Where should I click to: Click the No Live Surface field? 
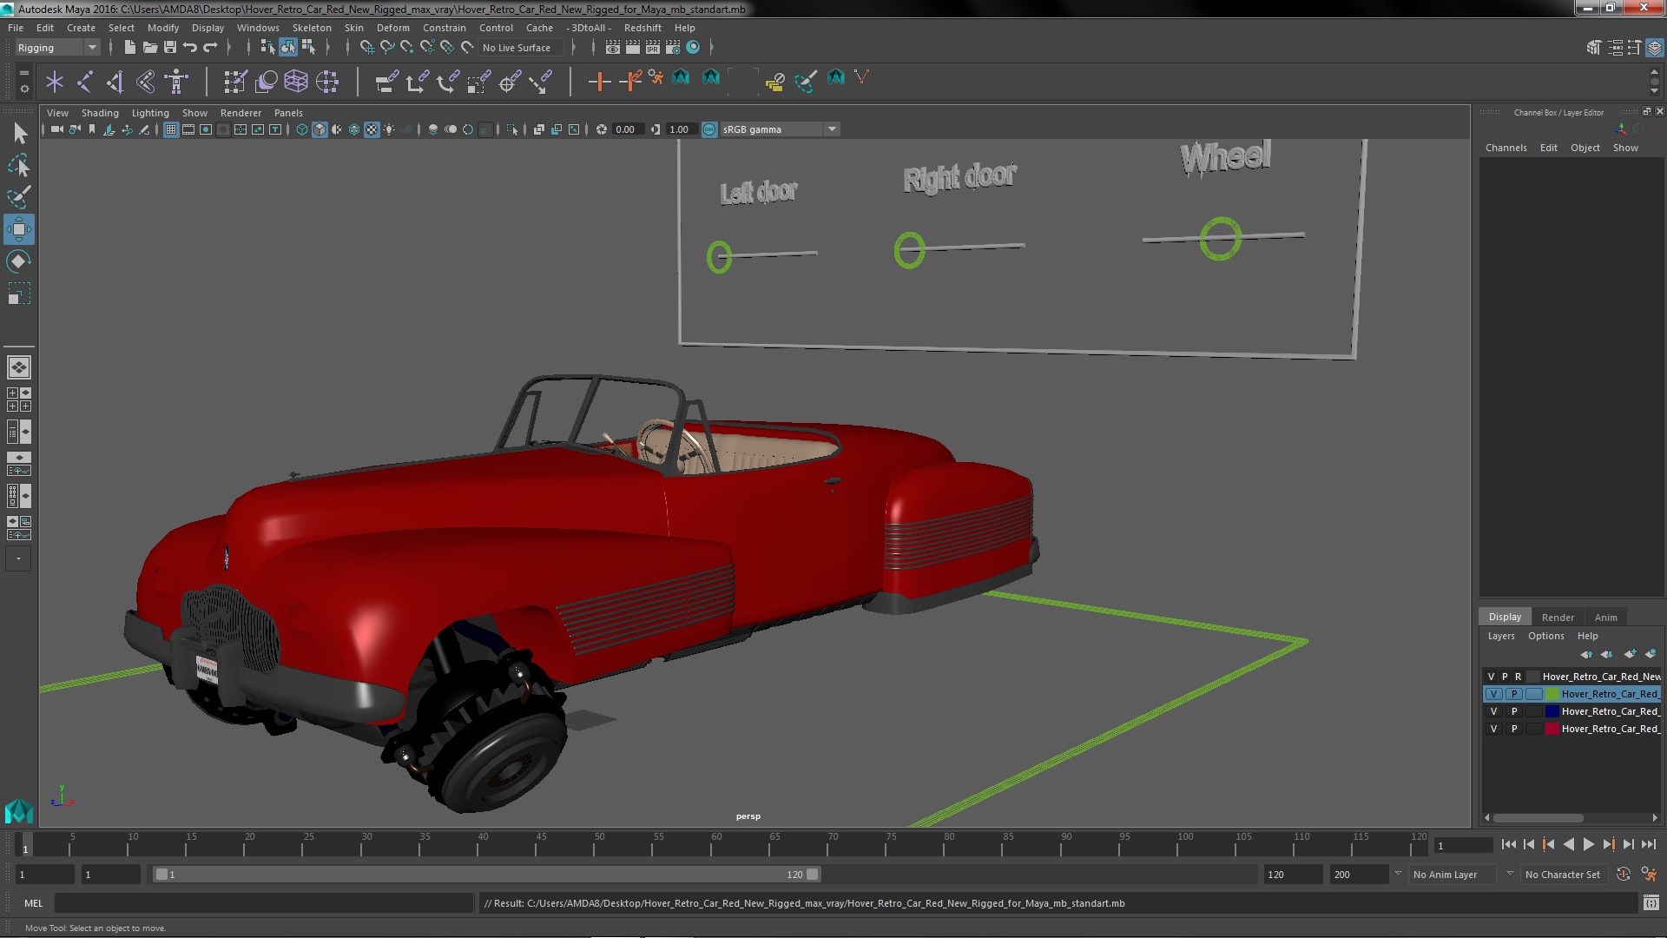coord(521,48)
